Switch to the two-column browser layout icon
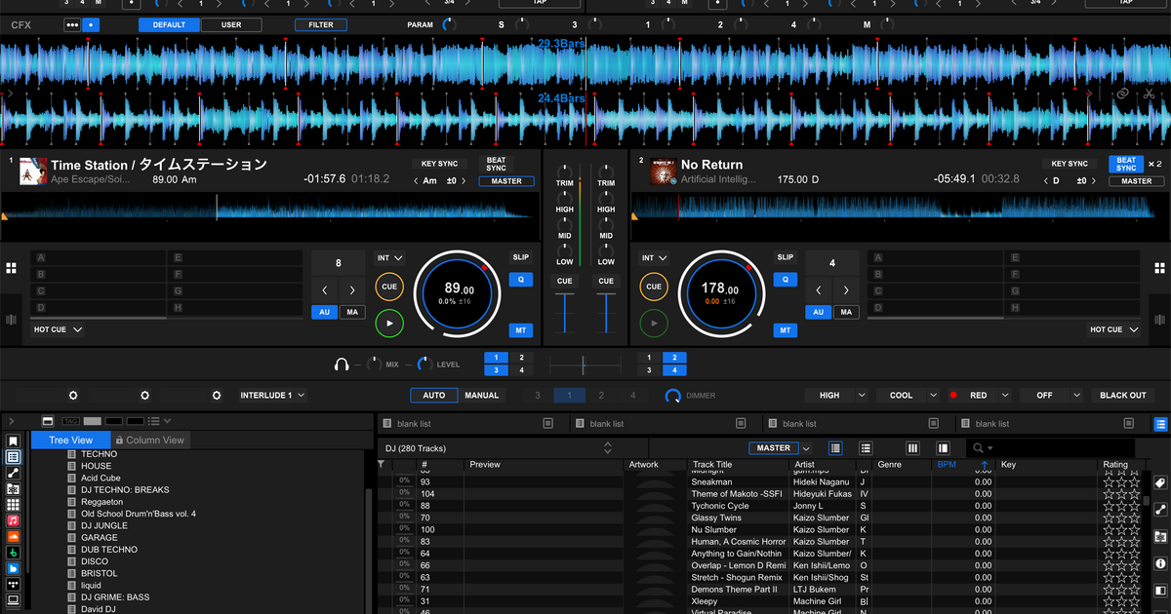Screen dimensions: 1171x614 point(943,447)
